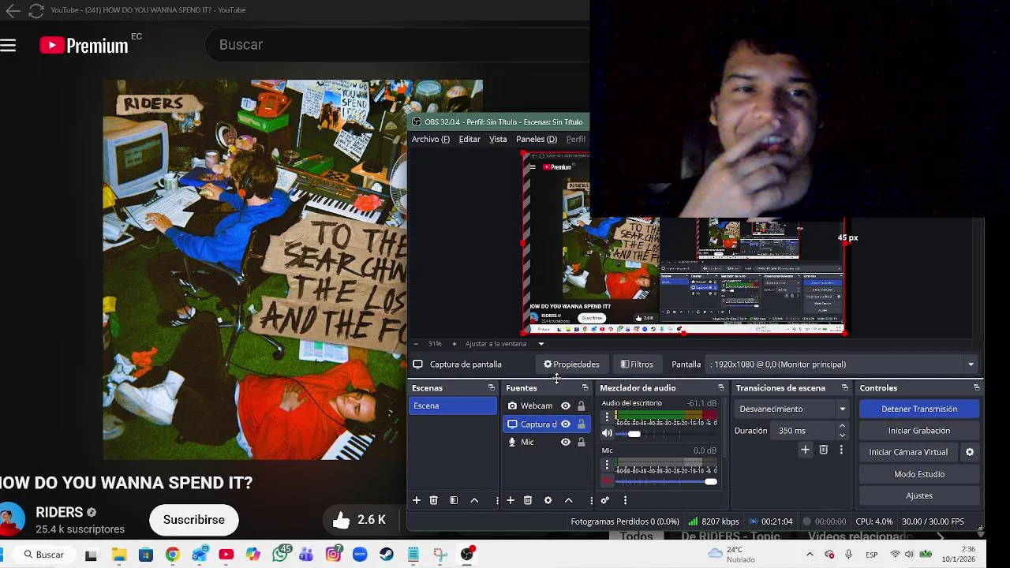Toggle lock on the Webcam source

582,405
